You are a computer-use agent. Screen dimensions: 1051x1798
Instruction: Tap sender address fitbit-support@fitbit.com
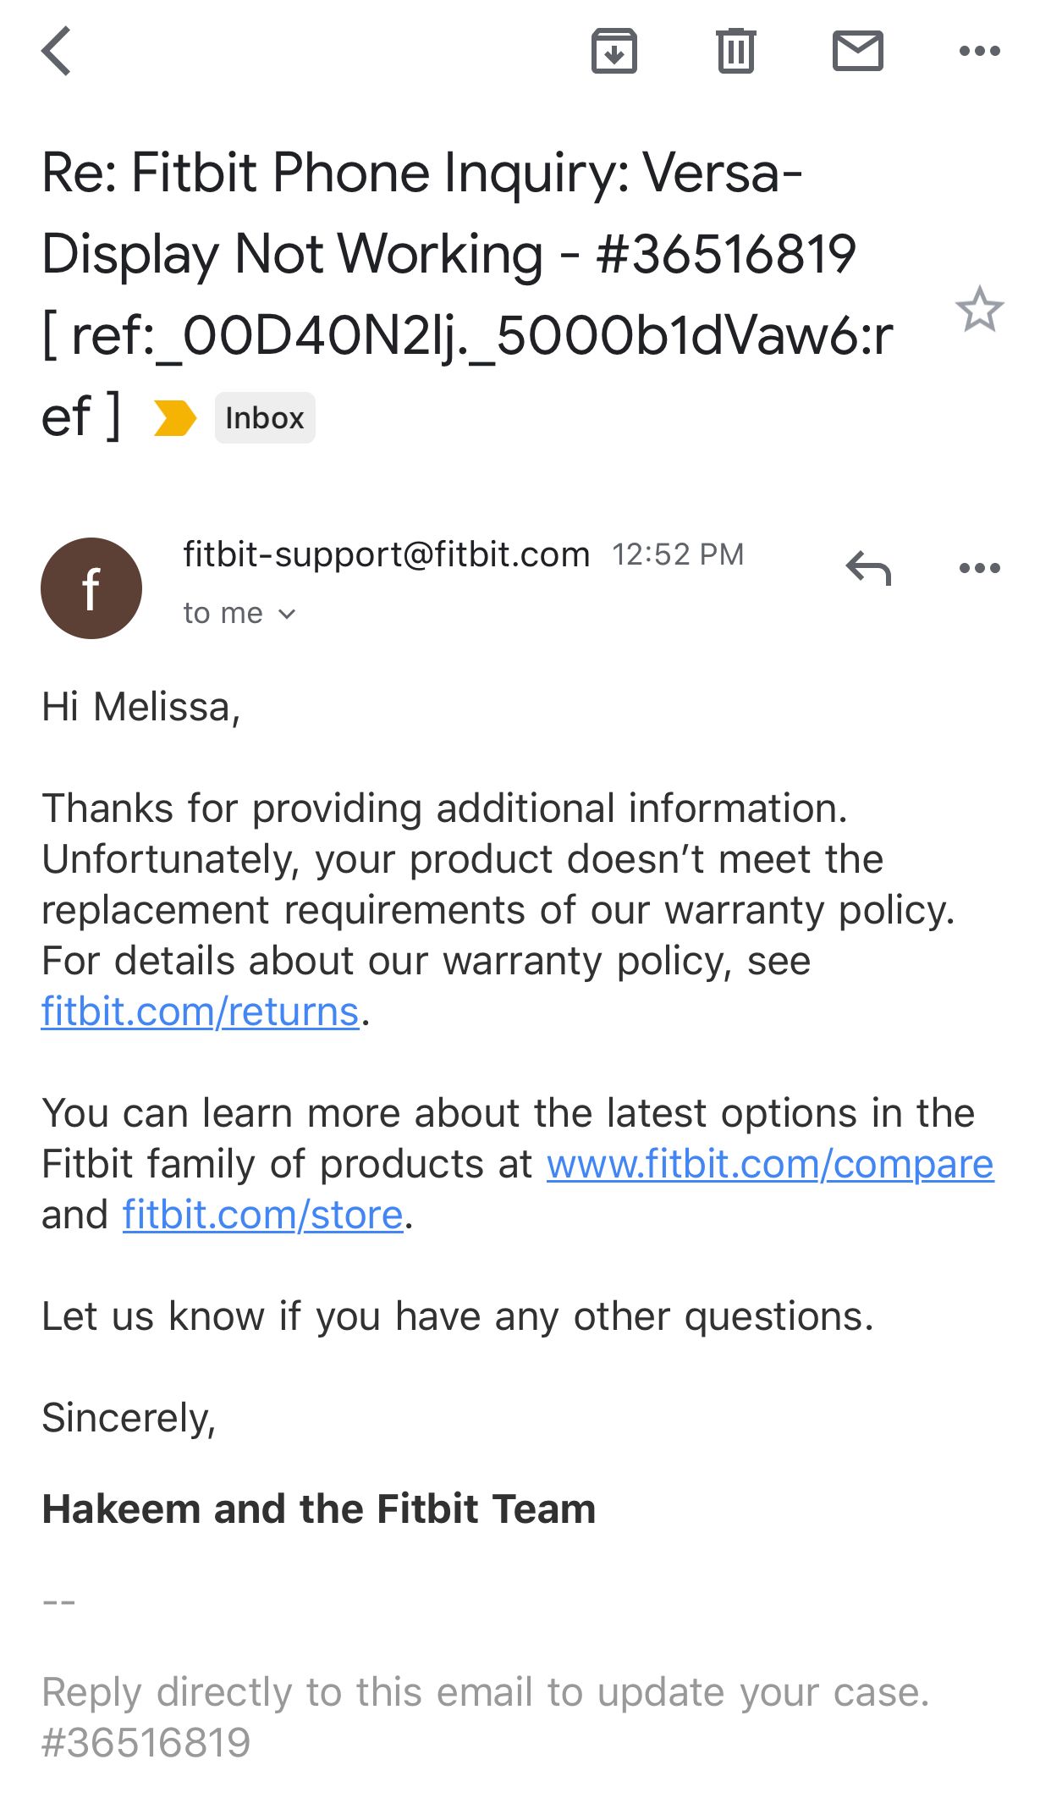[386, 554]
